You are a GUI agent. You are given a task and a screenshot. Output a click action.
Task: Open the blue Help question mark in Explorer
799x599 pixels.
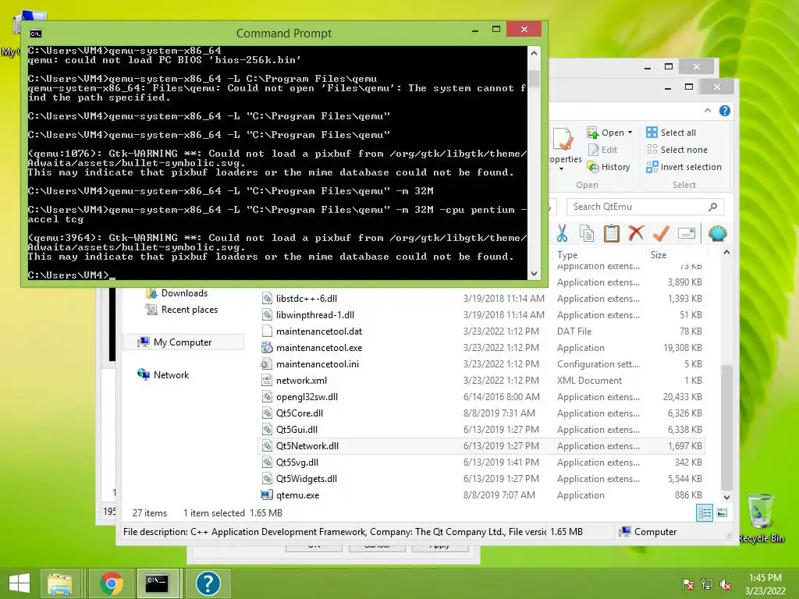pos(725,111)
